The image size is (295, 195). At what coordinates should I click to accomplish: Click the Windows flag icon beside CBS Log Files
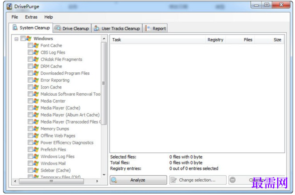click(x=36, y=52)
